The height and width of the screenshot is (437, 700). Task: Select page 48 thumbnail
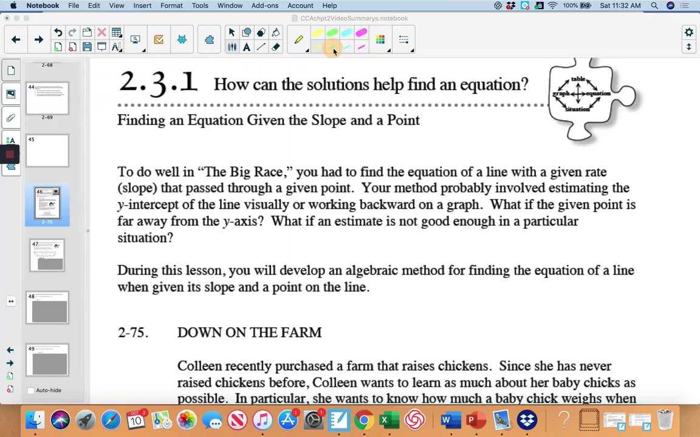pyautogui.click(x=47, y=308)
